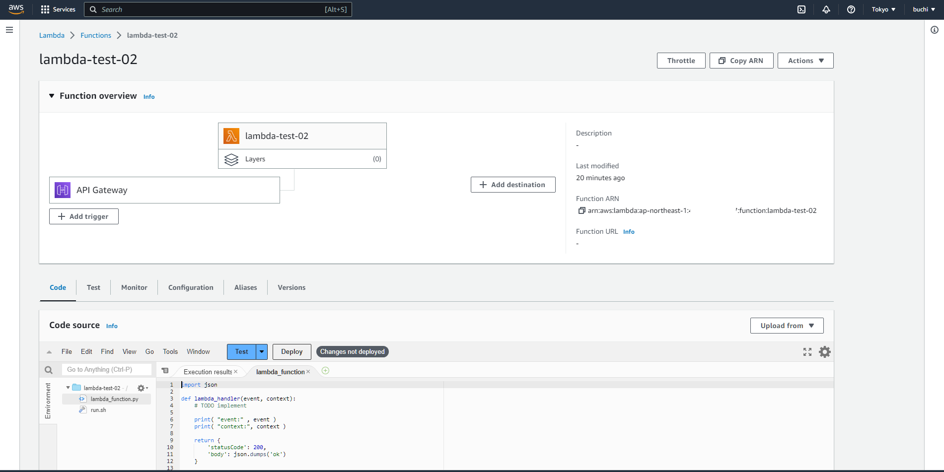The width and height of the screenshot is (944, 472).
Task: Click the Layers stack icon
Action: (x=231, y=159)
